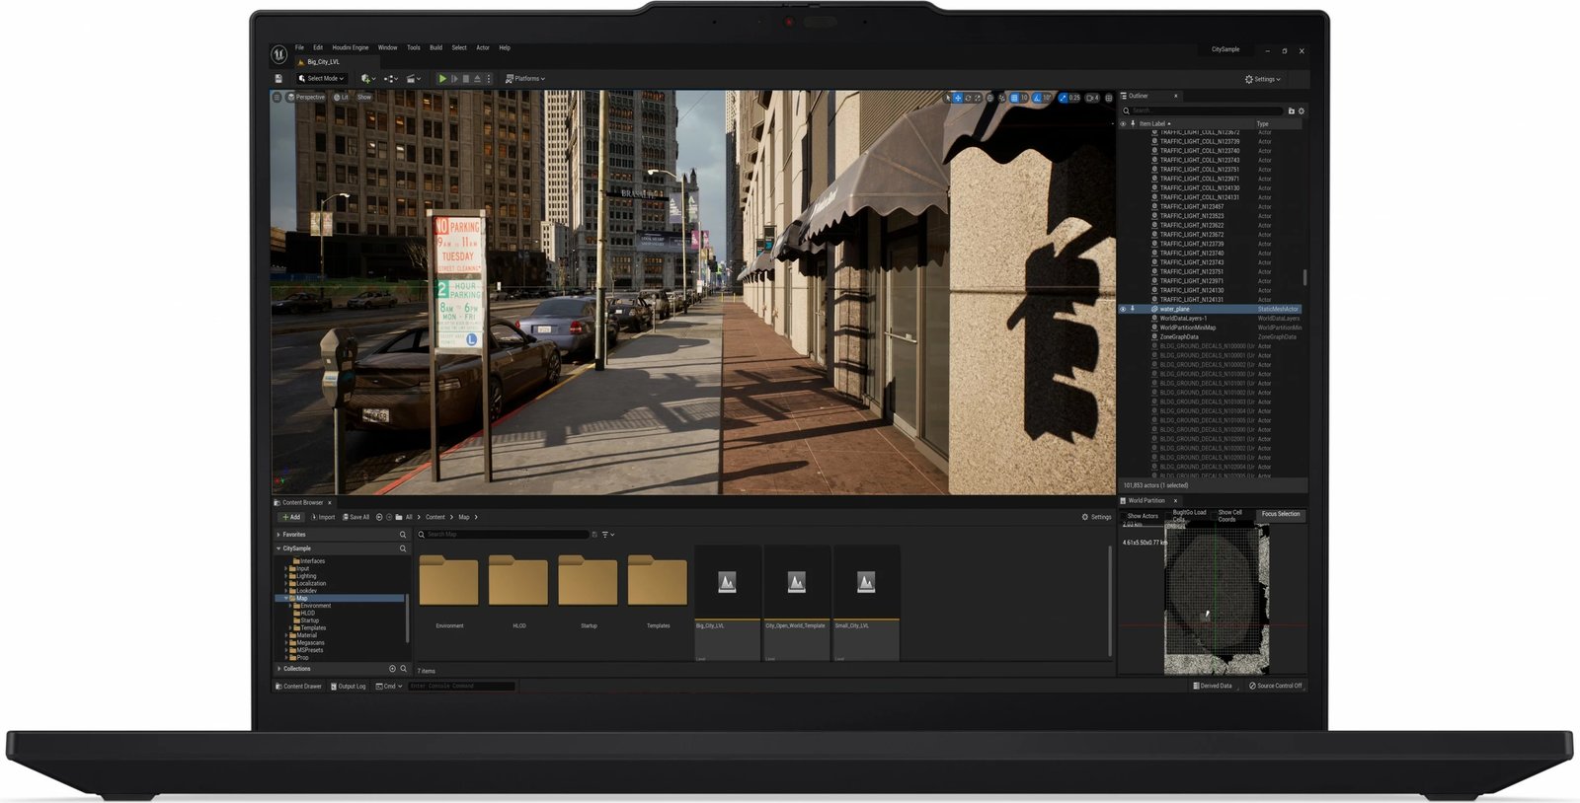Image resolution: width=1580 pixels, height=803 pixels.
Task: Open the quick add actor icon
Action: (x=367, y=79)
